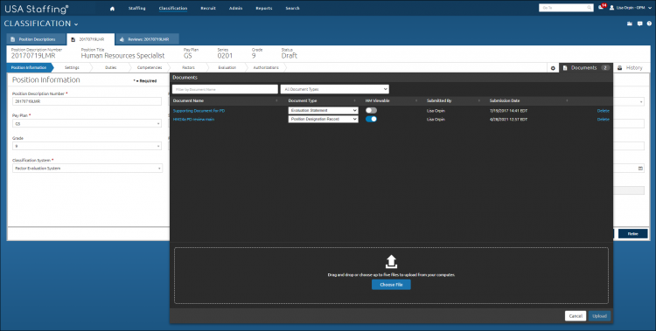Expand the Grade 9 dropdown
Screen dimensions: 656x331
(87, 146)
